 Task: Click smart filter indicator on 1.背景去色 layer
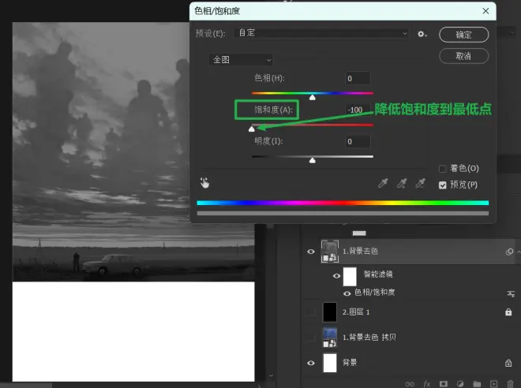[509, 252]
